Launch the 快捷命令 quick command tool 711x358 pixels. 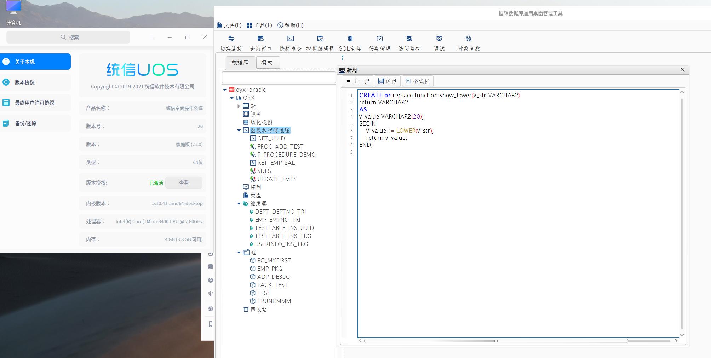(x=290, y=39)
